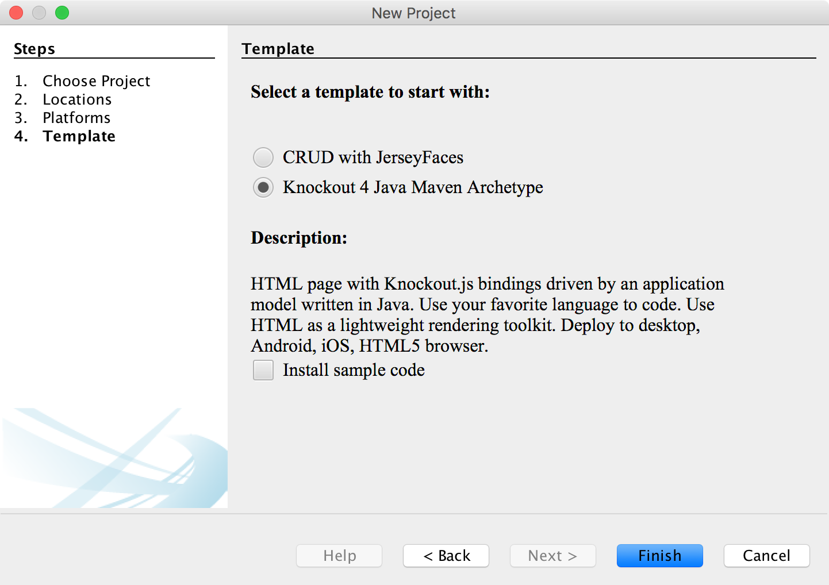This screenshot has height=585, width=829.
Task: Click the Steps panel heading
Action: [34, 49]
